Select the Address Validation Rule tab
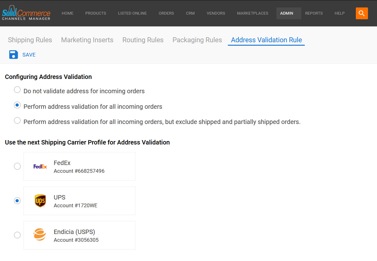This screenshot has width=377, height=261. (x=266, y=40)
